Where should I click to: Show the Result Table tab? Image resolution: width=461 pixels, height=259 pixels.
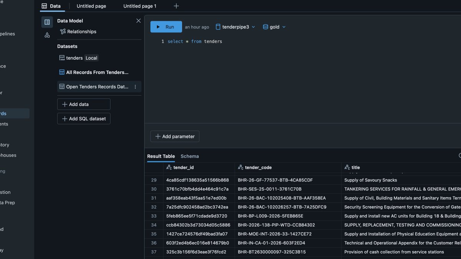161,156
